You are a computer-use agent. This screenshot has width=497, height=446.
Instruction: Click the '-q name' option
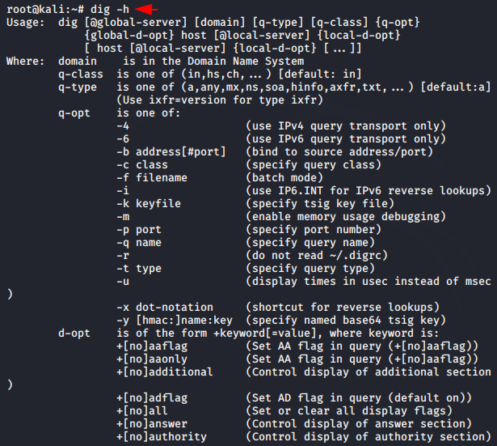pyautogui.click(x=139, y=243)
